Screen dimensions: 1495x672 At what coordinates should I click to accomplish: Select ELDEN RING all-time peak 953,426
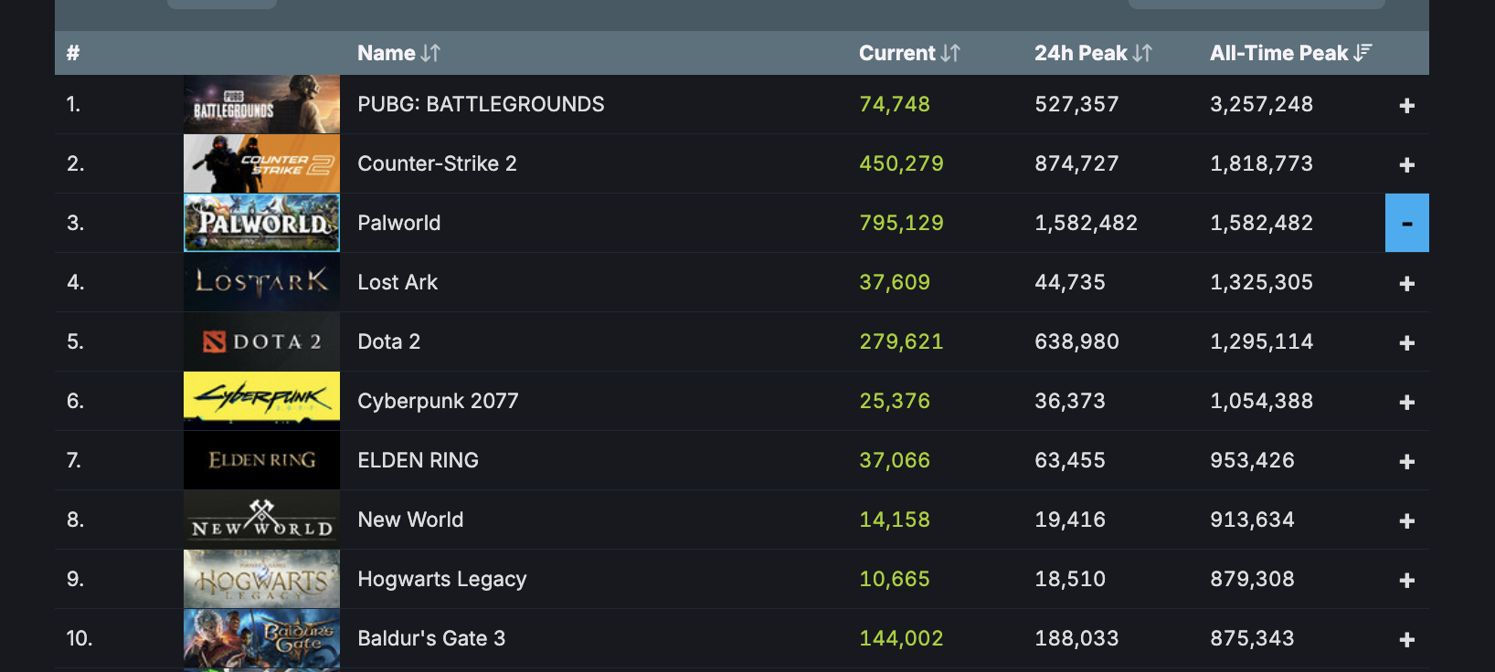coord(1252,460)
